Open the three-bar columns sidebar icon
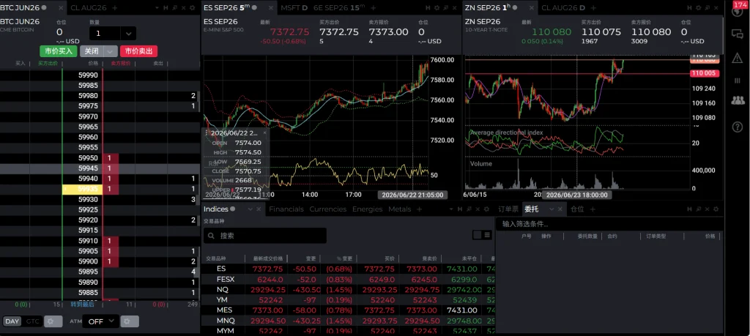This screenshot has height=336, width=750. click(x=737, y=81)
